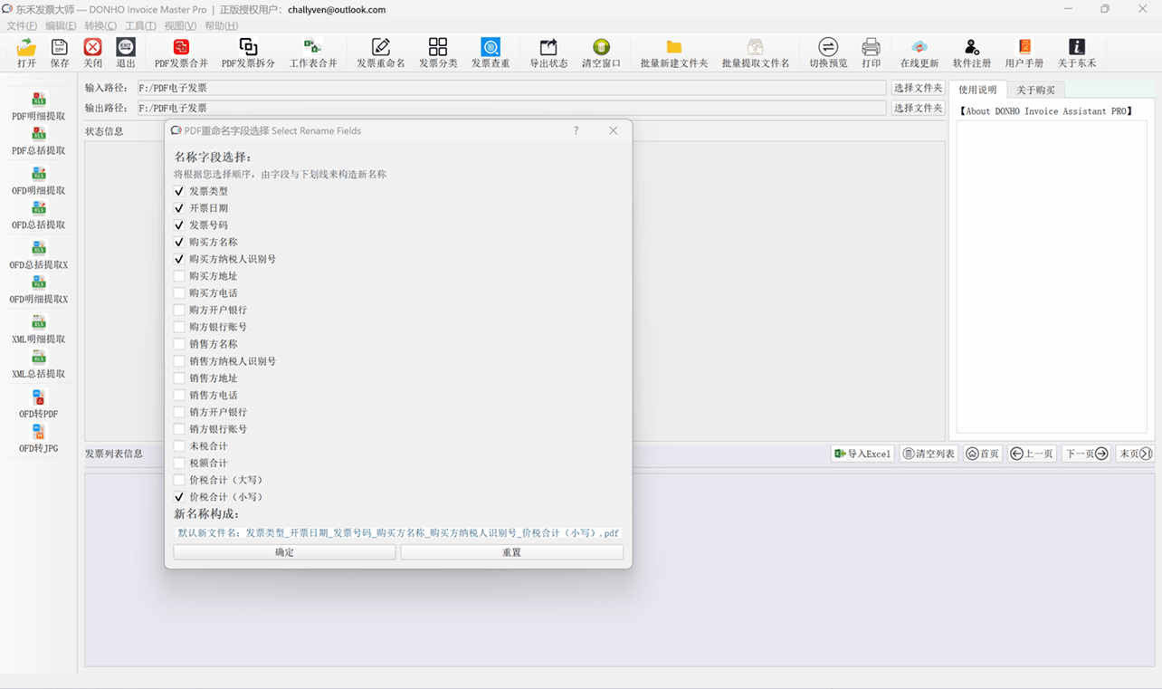The image size is (1162, 689).
Task: Check the 销售方纳税人识别号 checkbox
Action: [179, 361]
